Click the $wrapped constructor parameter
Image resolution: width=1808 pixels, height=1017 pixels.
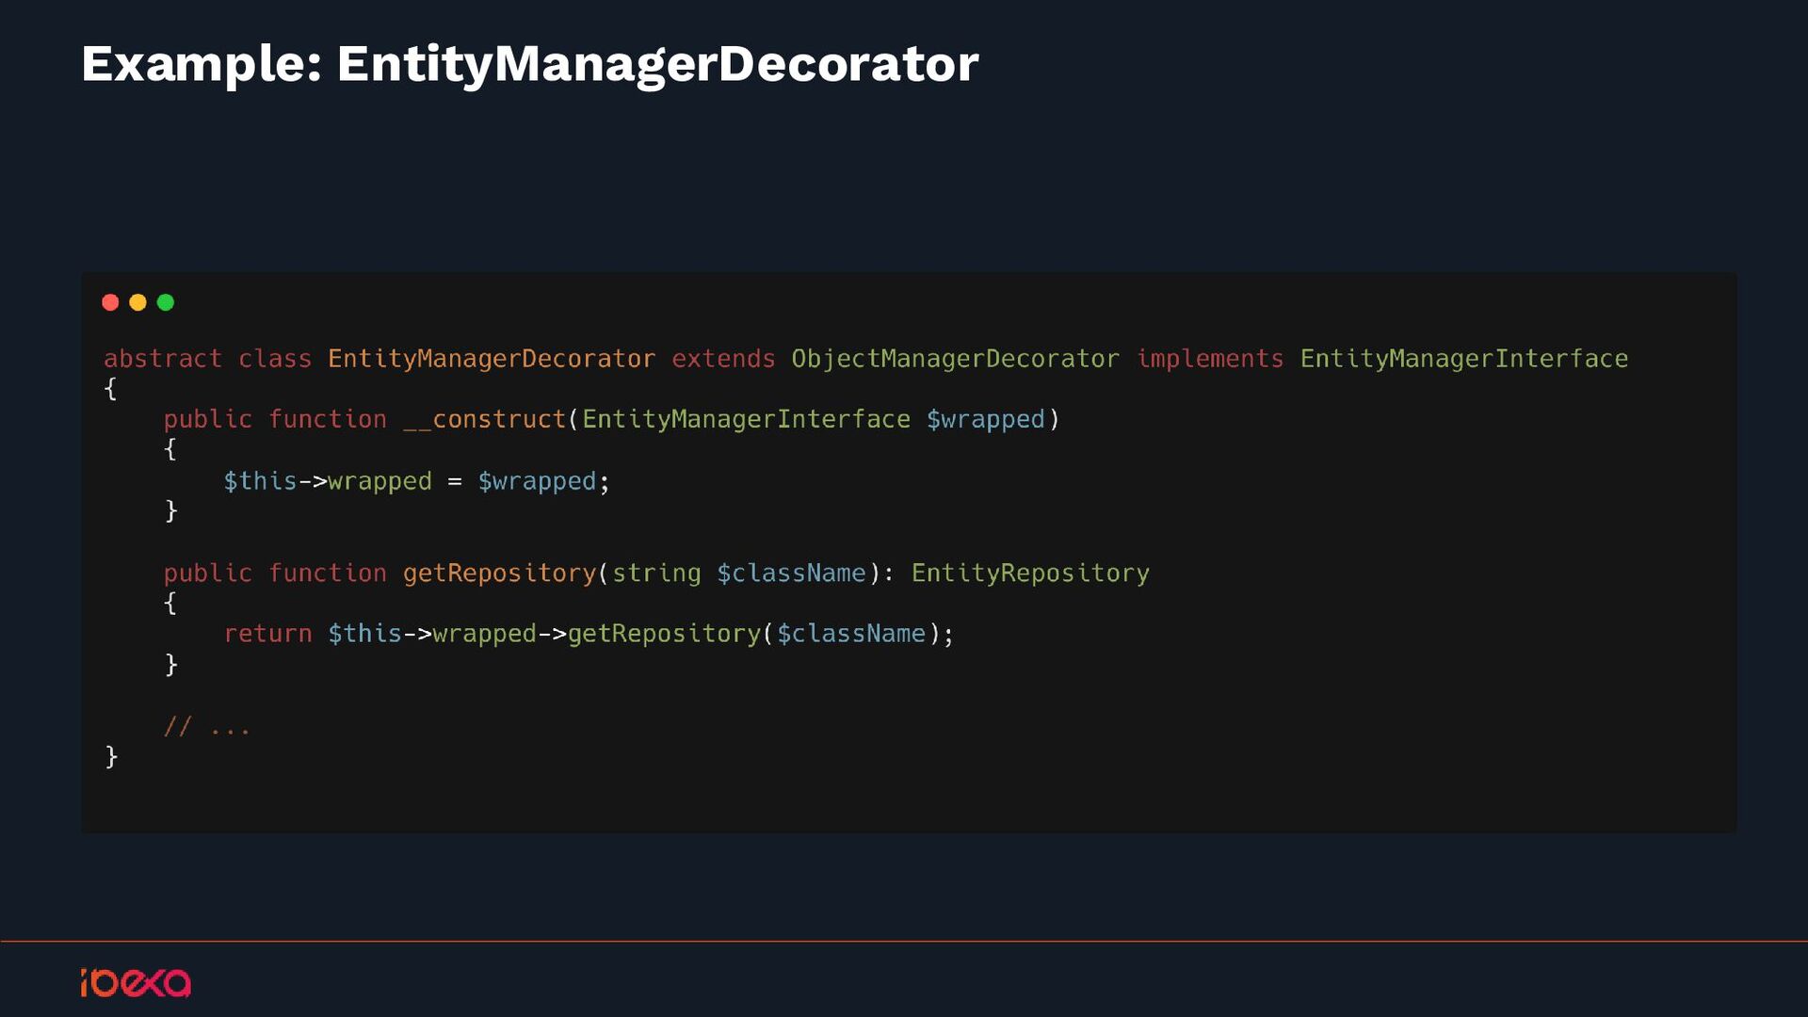(985, 419)
